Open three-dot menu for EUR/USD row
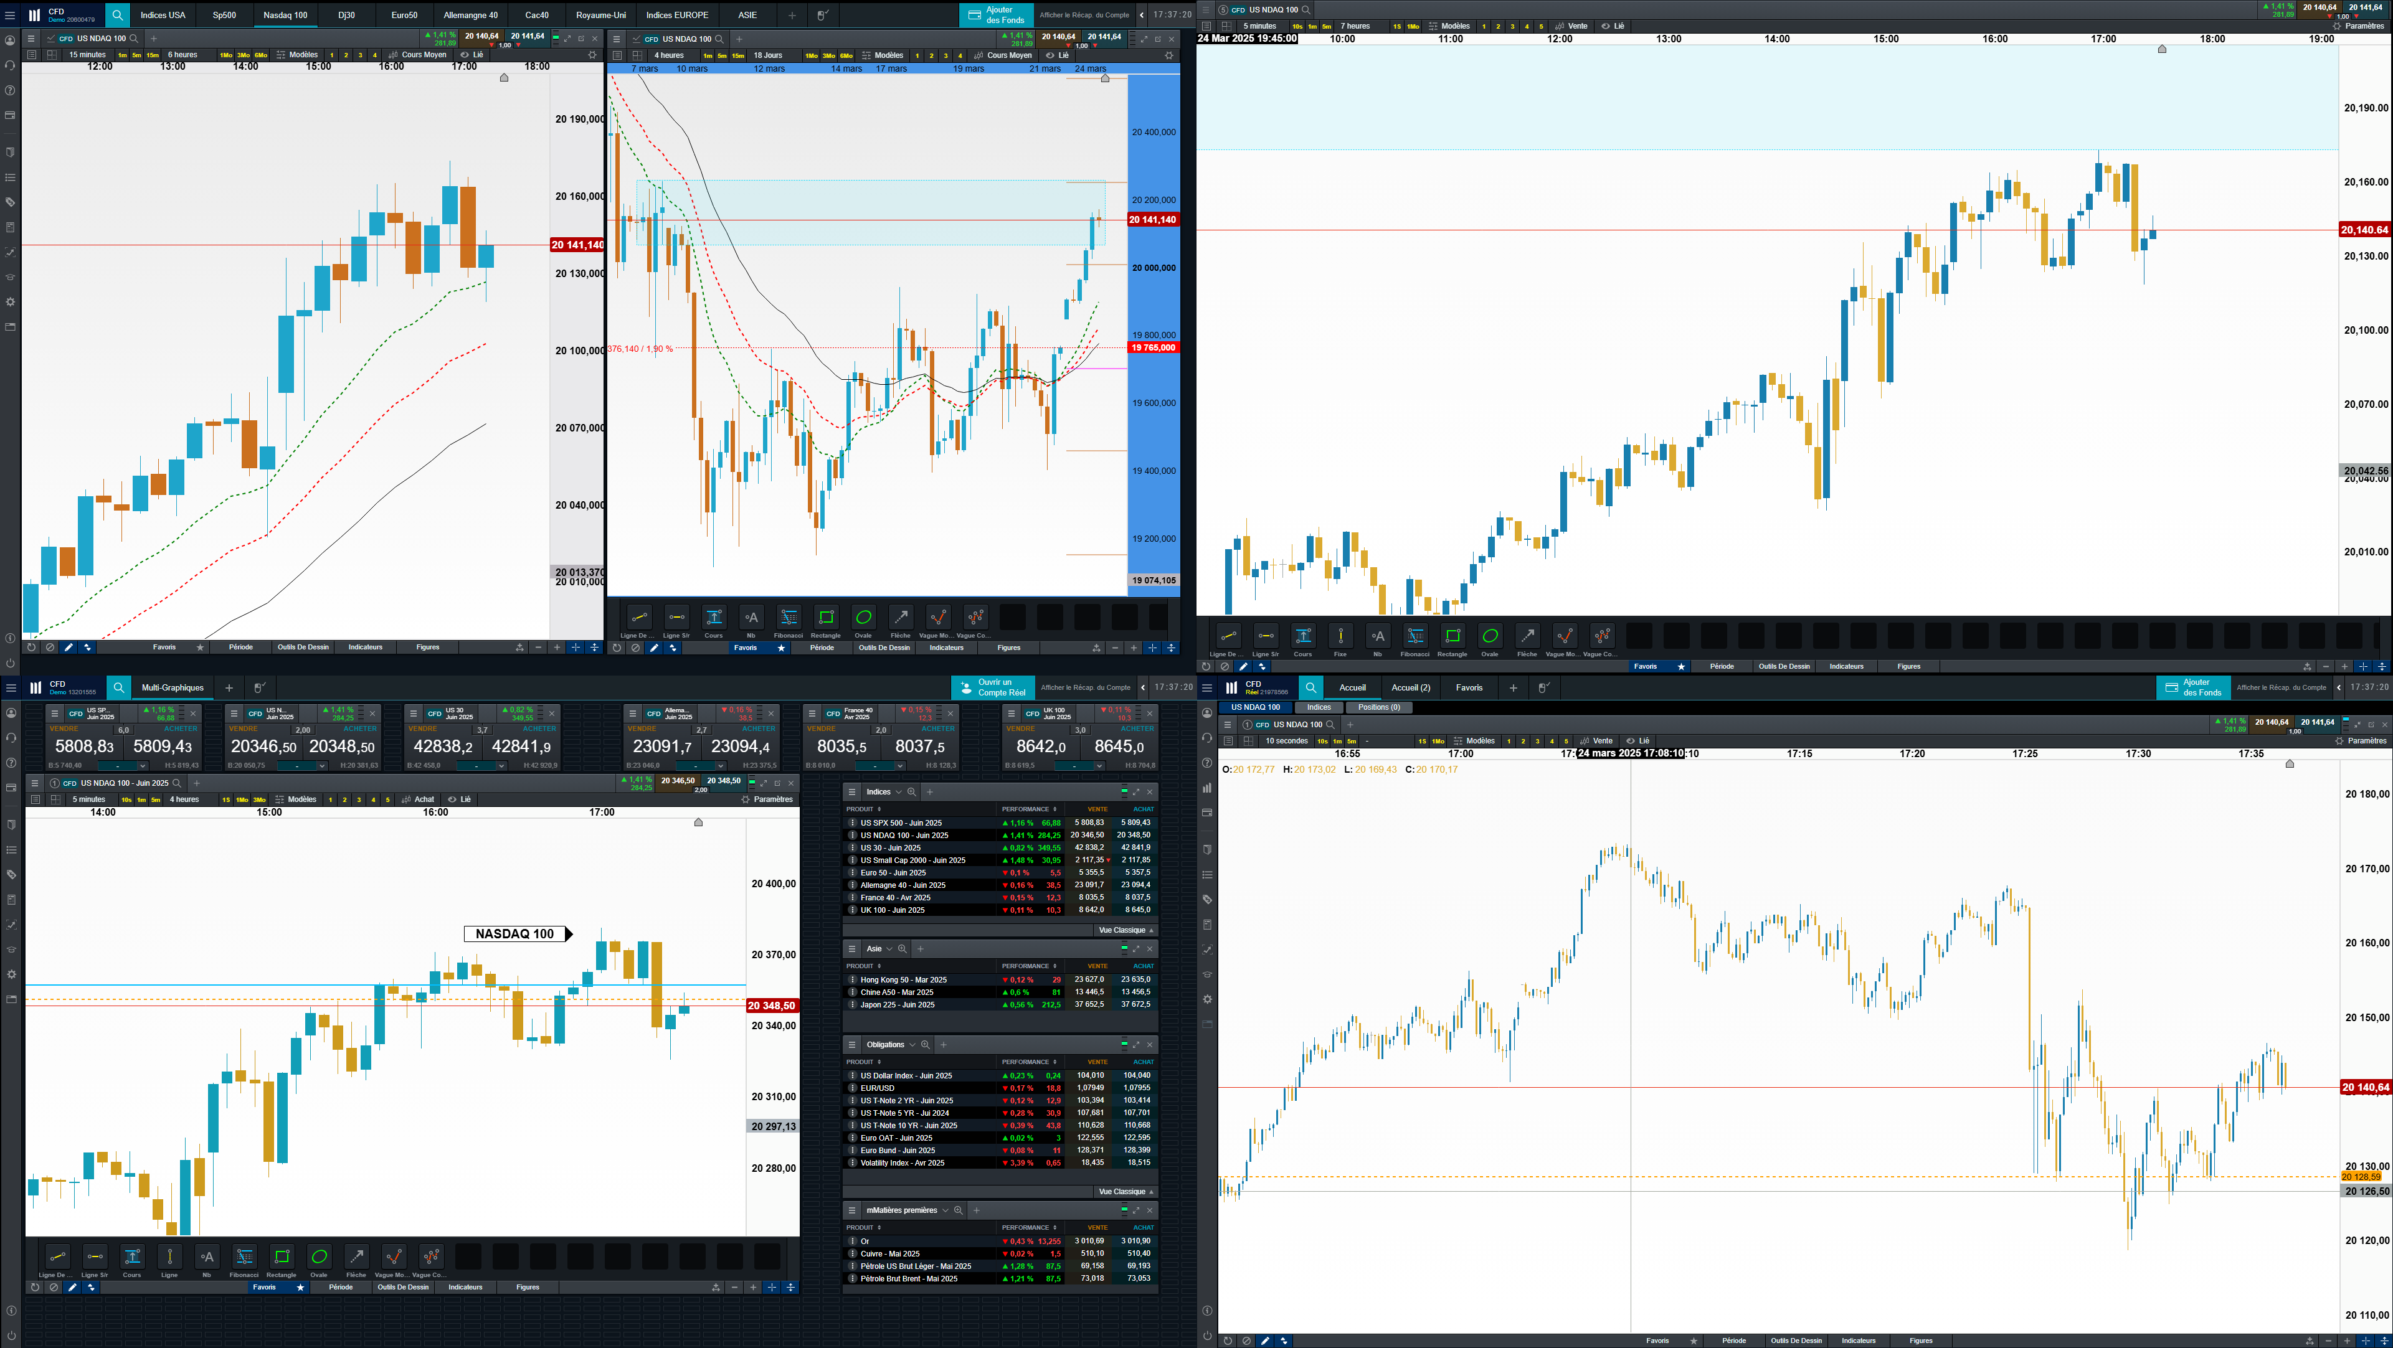The image size is (2393, 1348). [852, 1088]
